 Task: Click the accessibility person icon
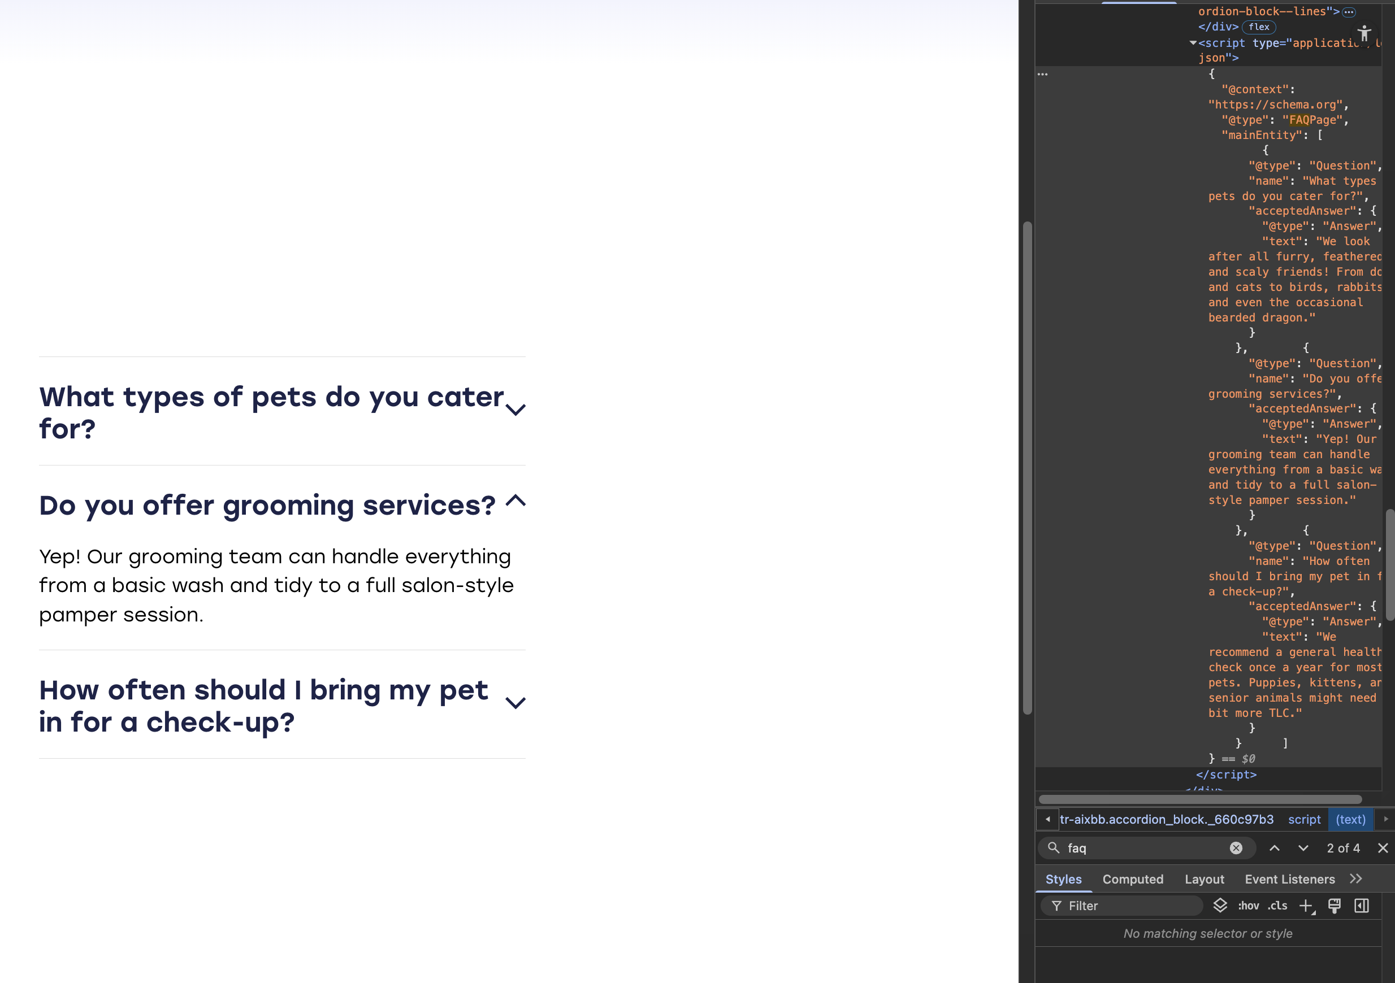[1366, 34]
